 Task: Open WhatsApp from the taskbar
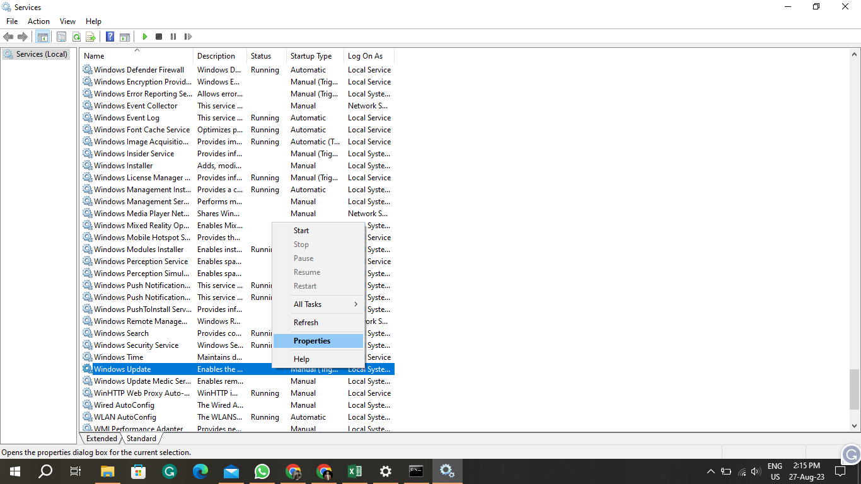point(262,471)
